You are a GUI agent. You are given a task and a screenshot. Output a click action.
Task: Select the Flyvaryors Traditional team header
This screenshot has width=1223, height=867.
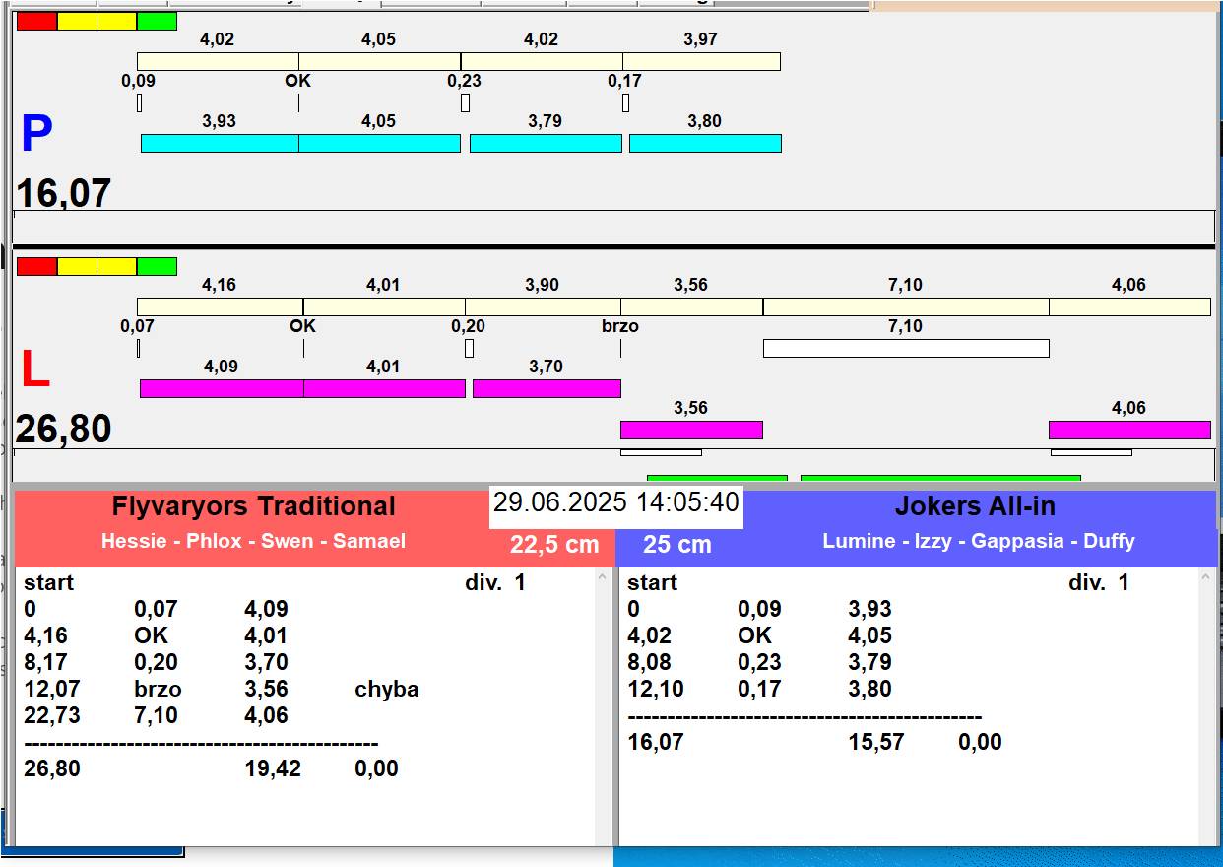[253, 506]
